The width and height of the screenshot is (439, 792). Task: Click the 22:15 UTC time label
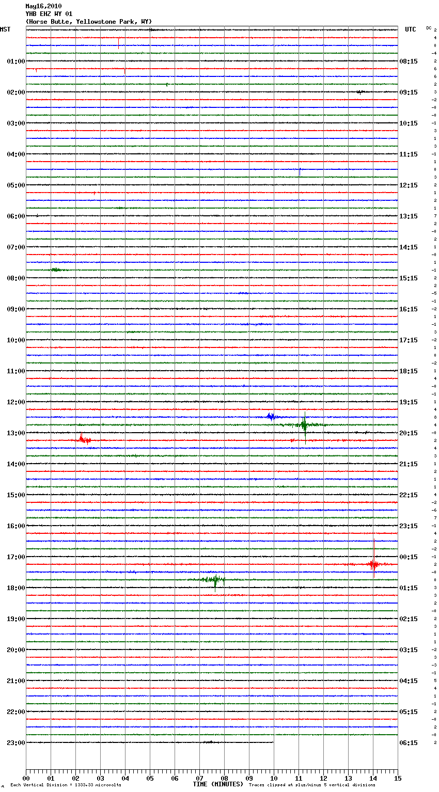[x=409, y=495]
